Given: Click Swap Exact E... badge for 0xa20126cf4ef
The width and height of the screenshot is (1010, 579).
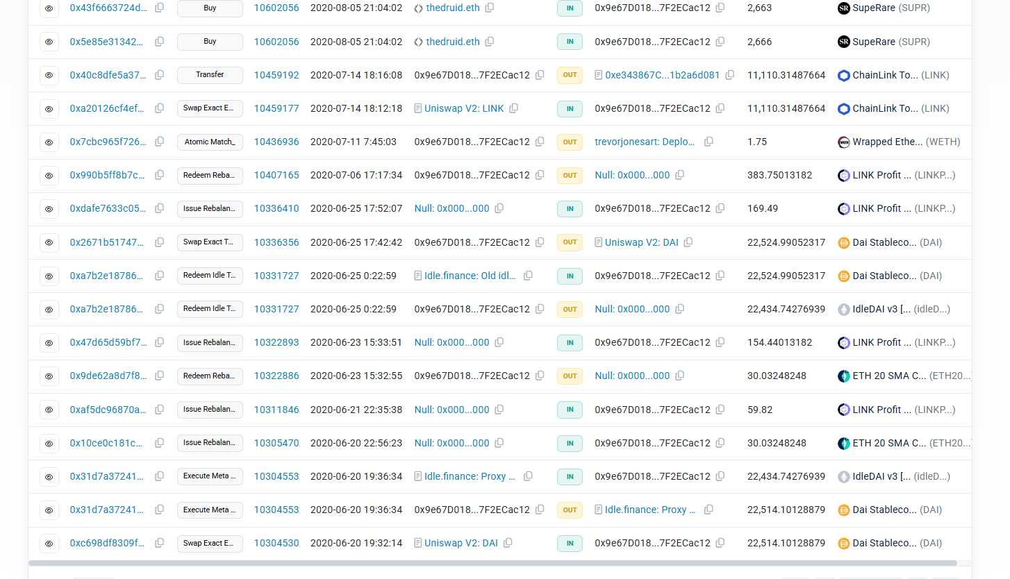Looking at the screenshot, I should pyautogui.click(x=210, y=108).
